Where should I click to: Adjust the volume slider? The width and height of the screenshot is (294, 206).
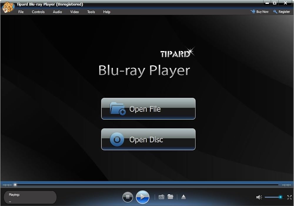tap(273, 197)
